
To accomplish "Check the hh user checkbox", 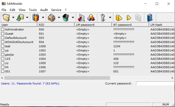I will point(3,67).
